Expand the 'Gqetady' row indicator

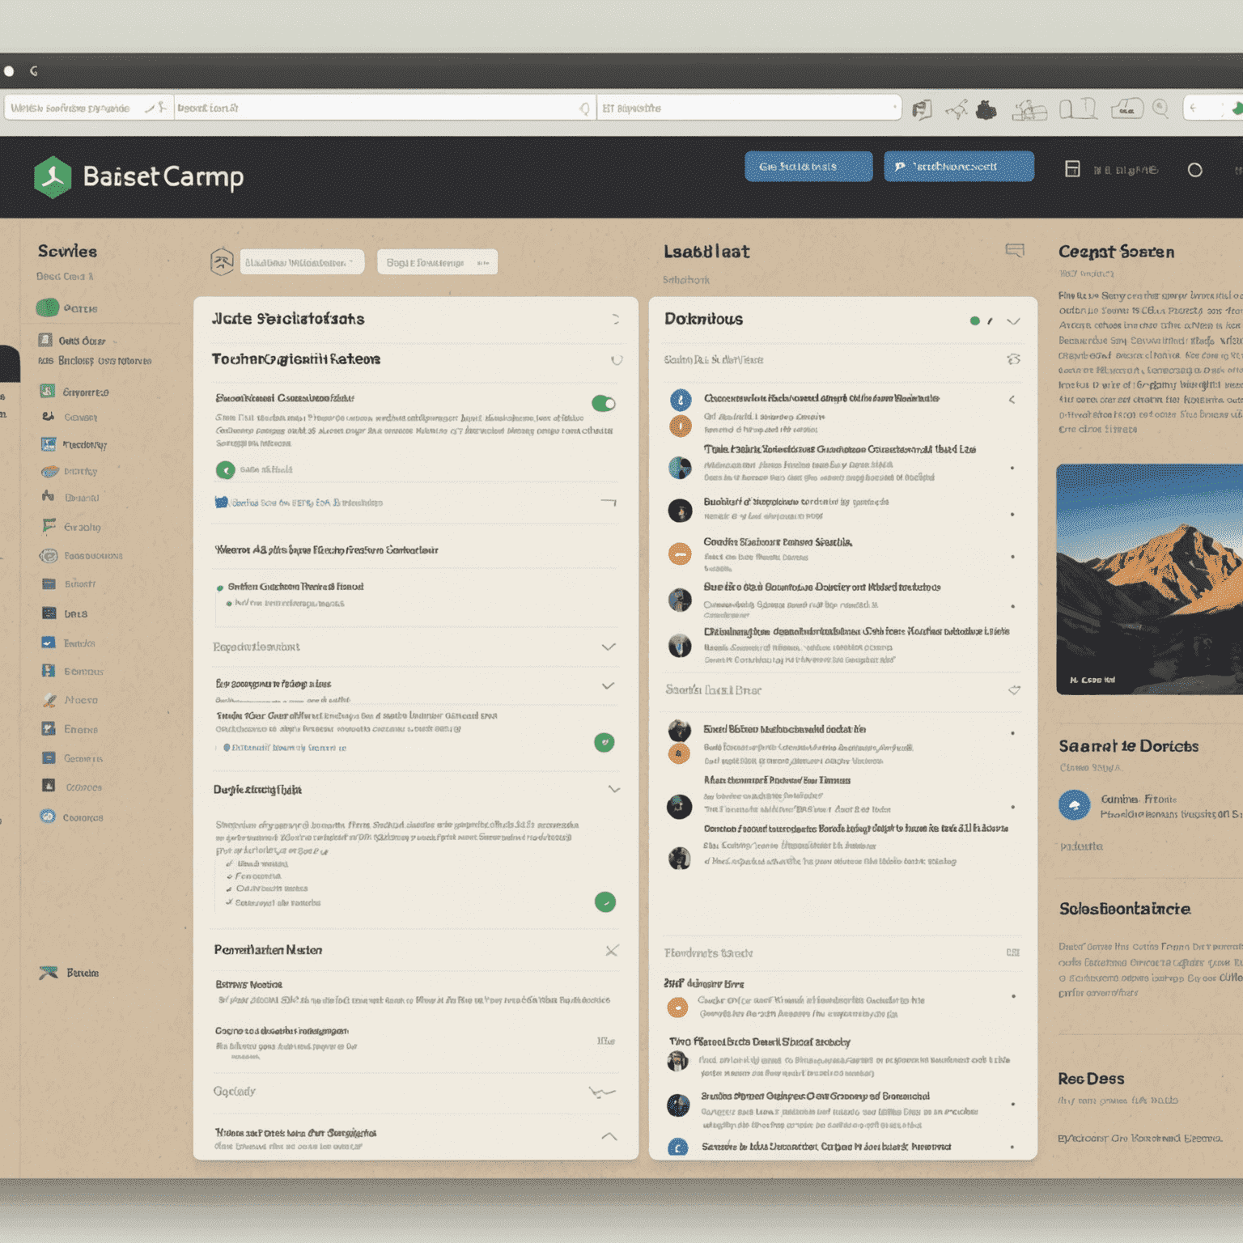pos(602,1092)
